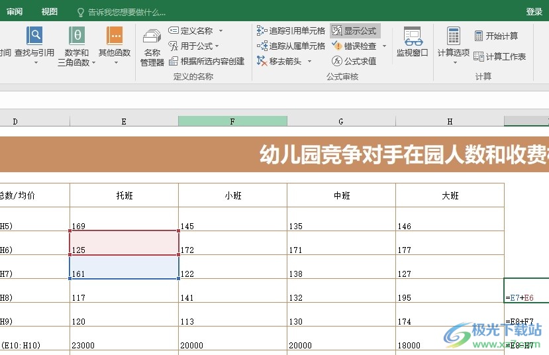
Task: Expand the 用于公式 dropdown arrow
Action: [217, 46]
